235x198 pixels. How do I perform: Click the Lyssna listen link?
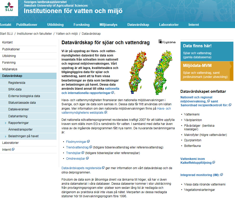[167, 42]
